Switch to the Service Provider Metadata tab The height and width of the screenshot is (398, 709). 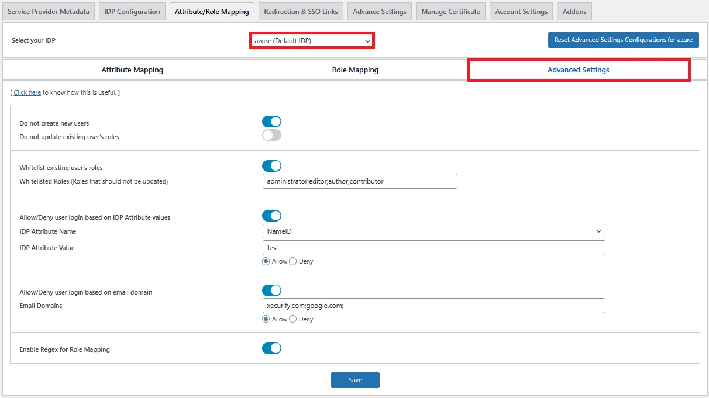(49, 11)
